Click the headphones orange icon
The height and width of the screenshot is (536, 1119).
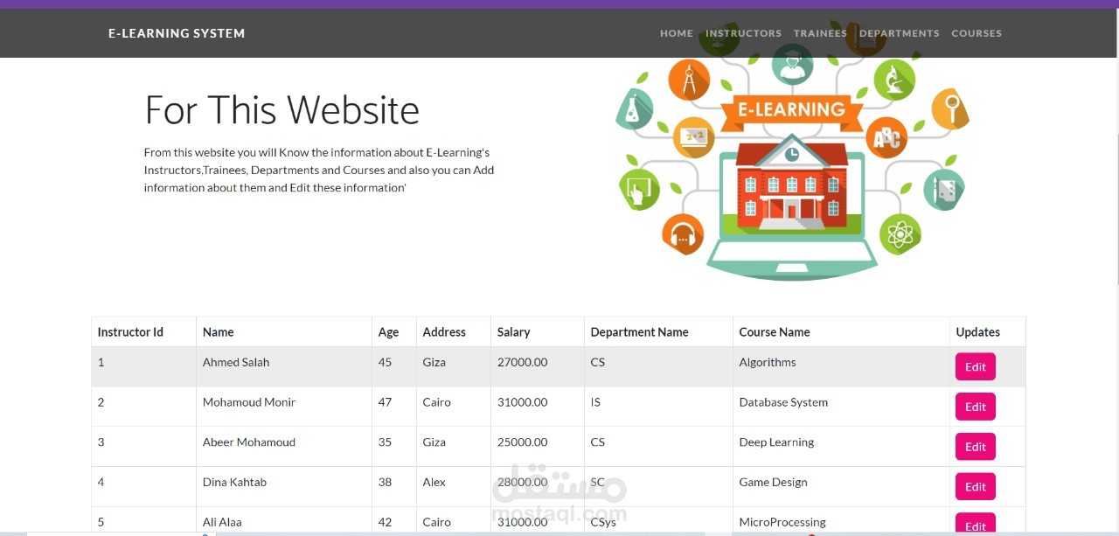683,234
